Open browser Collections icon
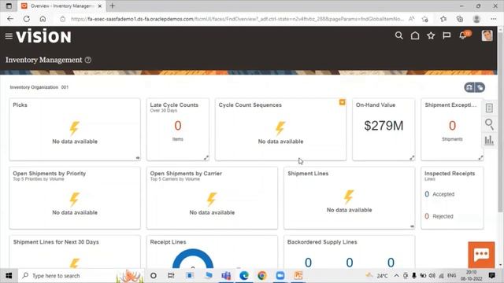Screen dimensions: 504x283 [x=460, y=19]
